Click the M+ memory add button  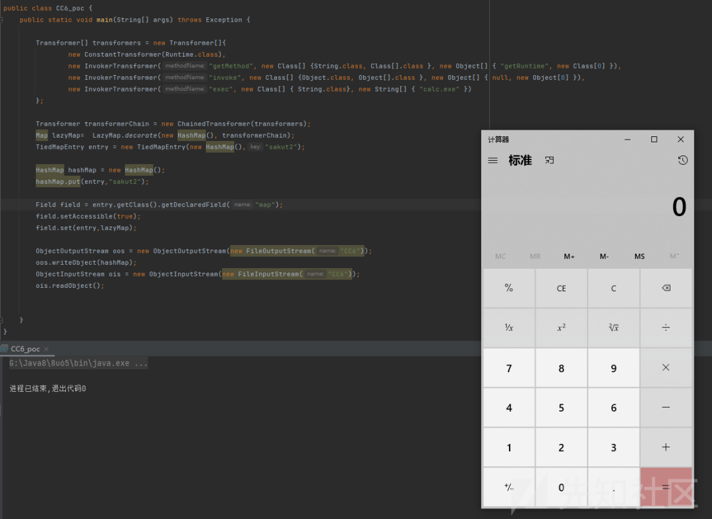[569, 256]
